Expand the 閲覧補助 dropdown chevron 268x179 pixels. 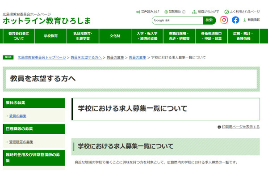coord(184,12)
